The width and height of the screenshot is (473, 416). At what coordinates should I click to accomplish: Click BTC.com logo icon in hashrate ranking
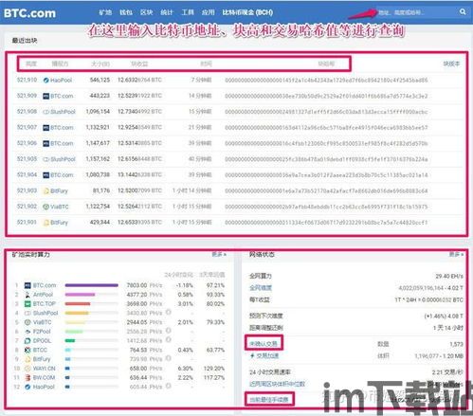pyautogui.click(x=27, y=285)
